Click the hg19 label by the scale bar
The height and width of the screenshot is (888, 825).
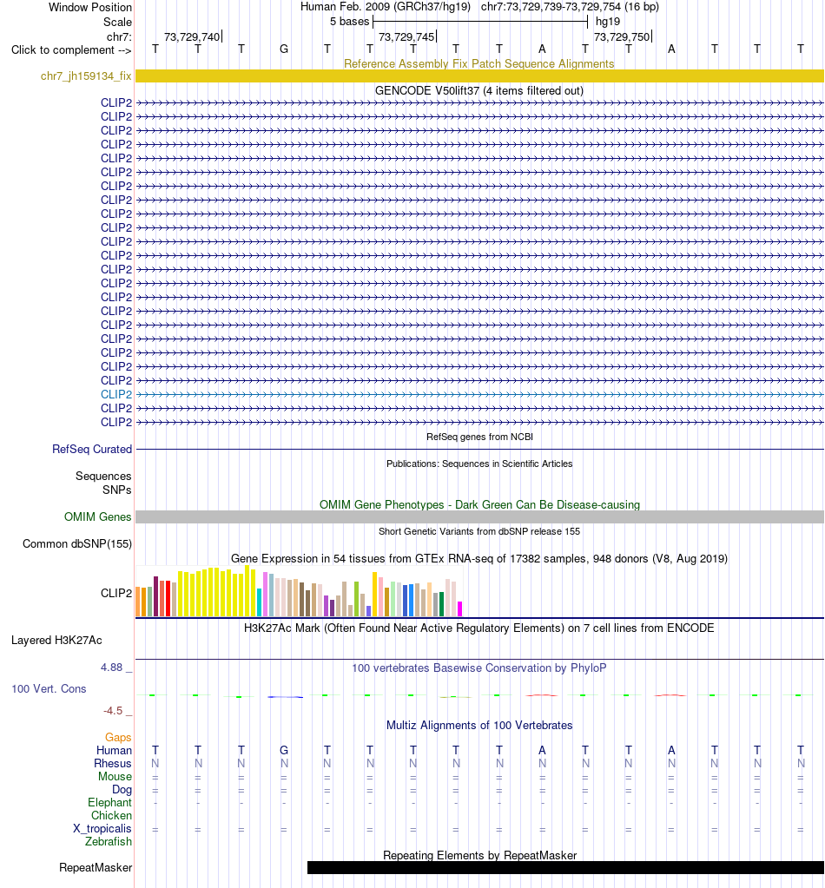coord(608,22)
